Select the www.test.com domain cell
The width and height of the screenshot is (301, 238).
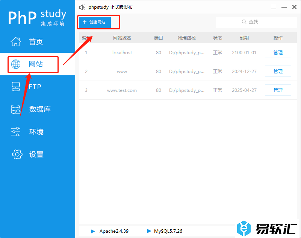pos(122,90)
